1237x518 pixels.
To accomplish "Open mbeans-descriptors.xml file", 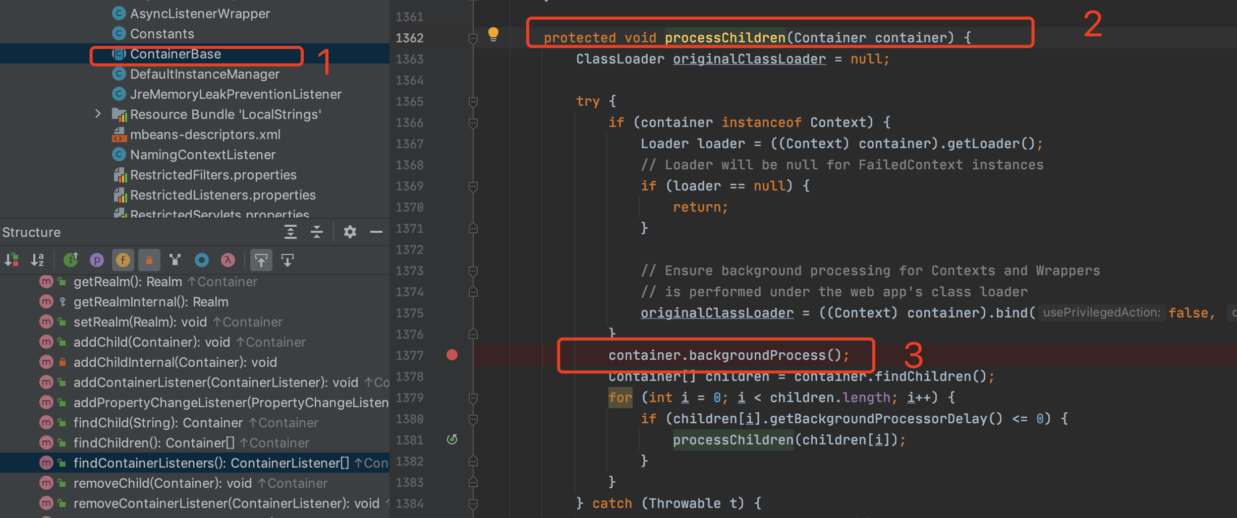I will tap(195, 135).
